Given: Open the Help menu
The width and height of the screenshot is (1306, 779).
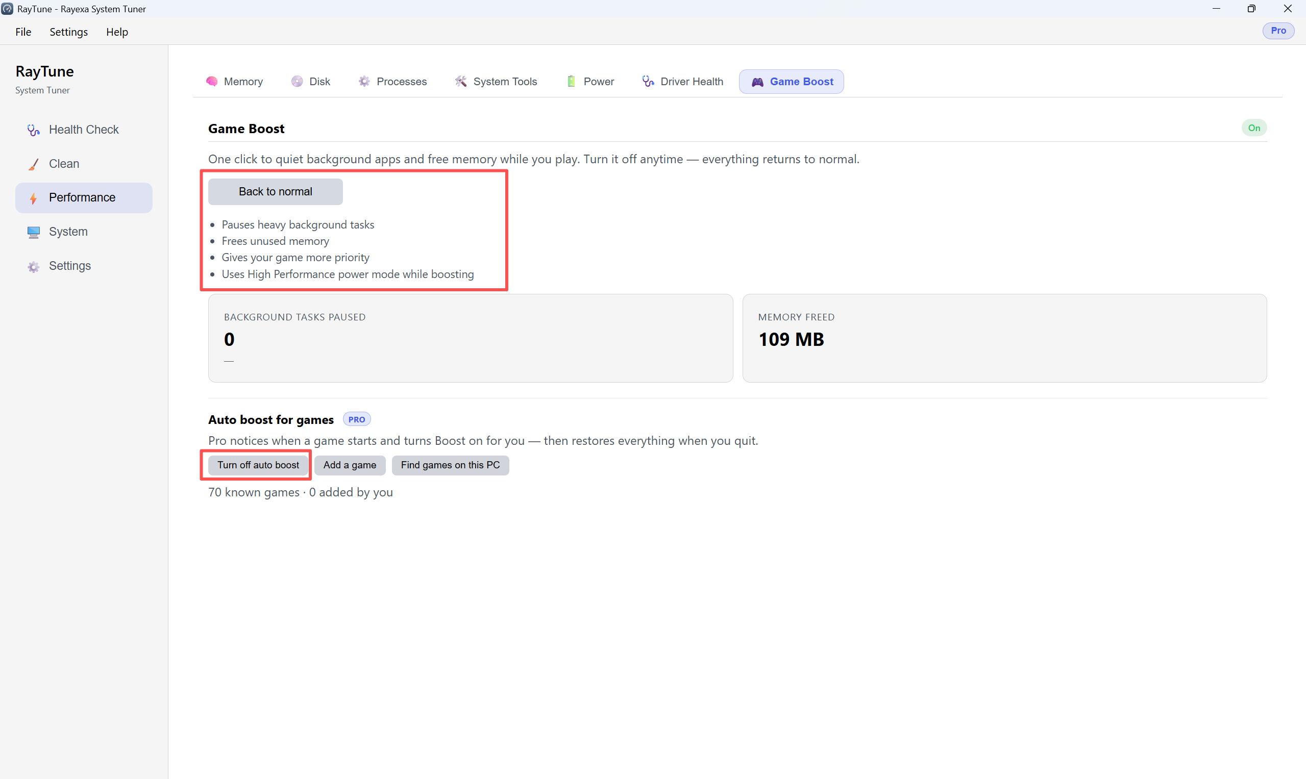Looking at the screenshot, I should click(117, 32).
